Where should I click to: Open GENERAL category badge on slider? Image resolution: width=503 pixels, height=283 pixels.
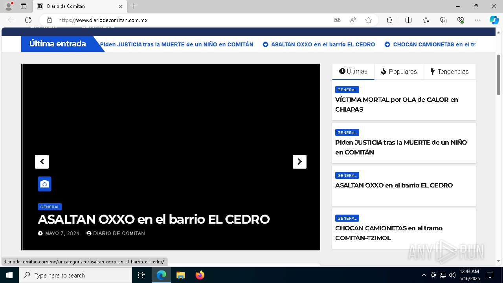click(x=50, y=207)
